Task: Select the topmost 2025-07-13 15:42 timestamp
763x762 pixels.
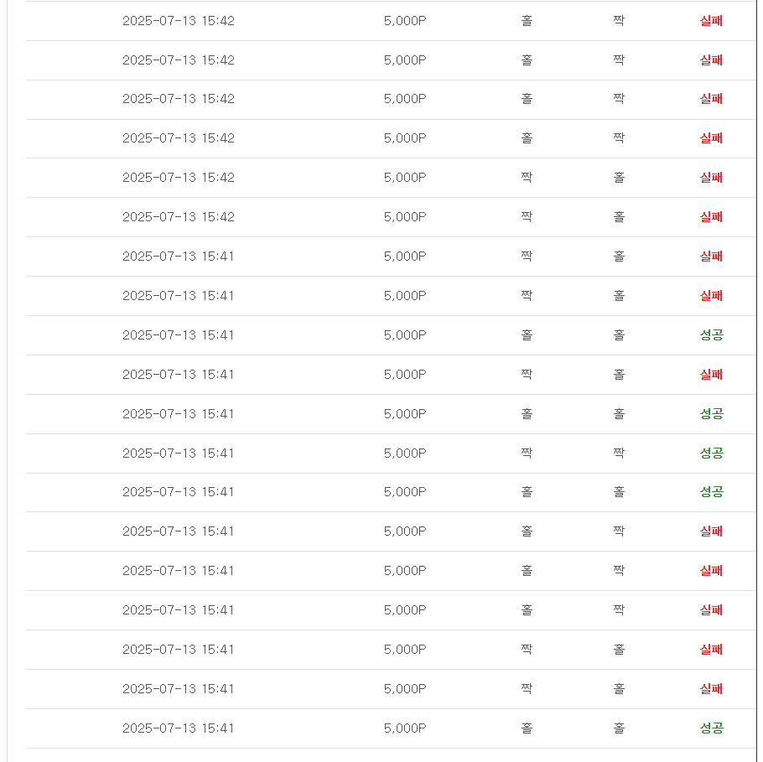Action: pyautogui.click(x=178, y=20)
